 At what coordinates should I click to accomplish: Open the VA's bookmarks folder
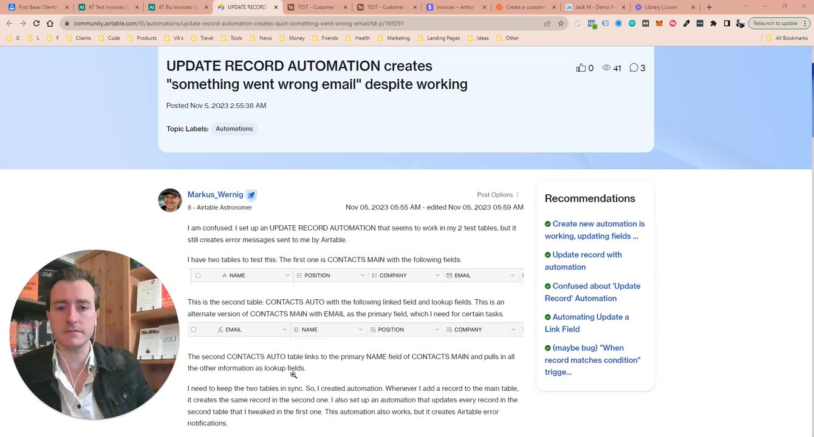[x=173, y=38]
